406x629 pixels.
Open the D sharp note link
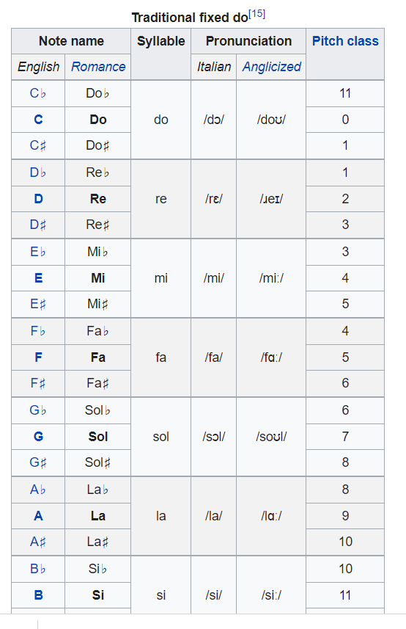click(38, 225)
